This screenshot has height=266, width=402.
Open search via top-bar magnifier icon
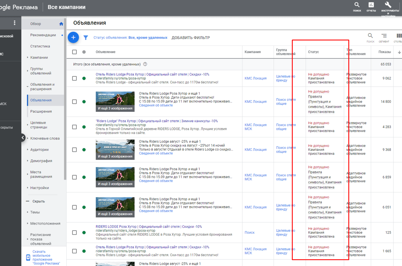357,5
